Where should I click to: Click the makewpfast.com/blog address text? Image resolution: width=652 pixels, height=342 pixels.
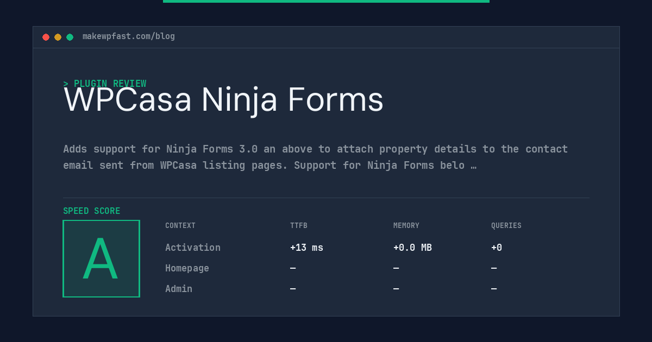129,36
